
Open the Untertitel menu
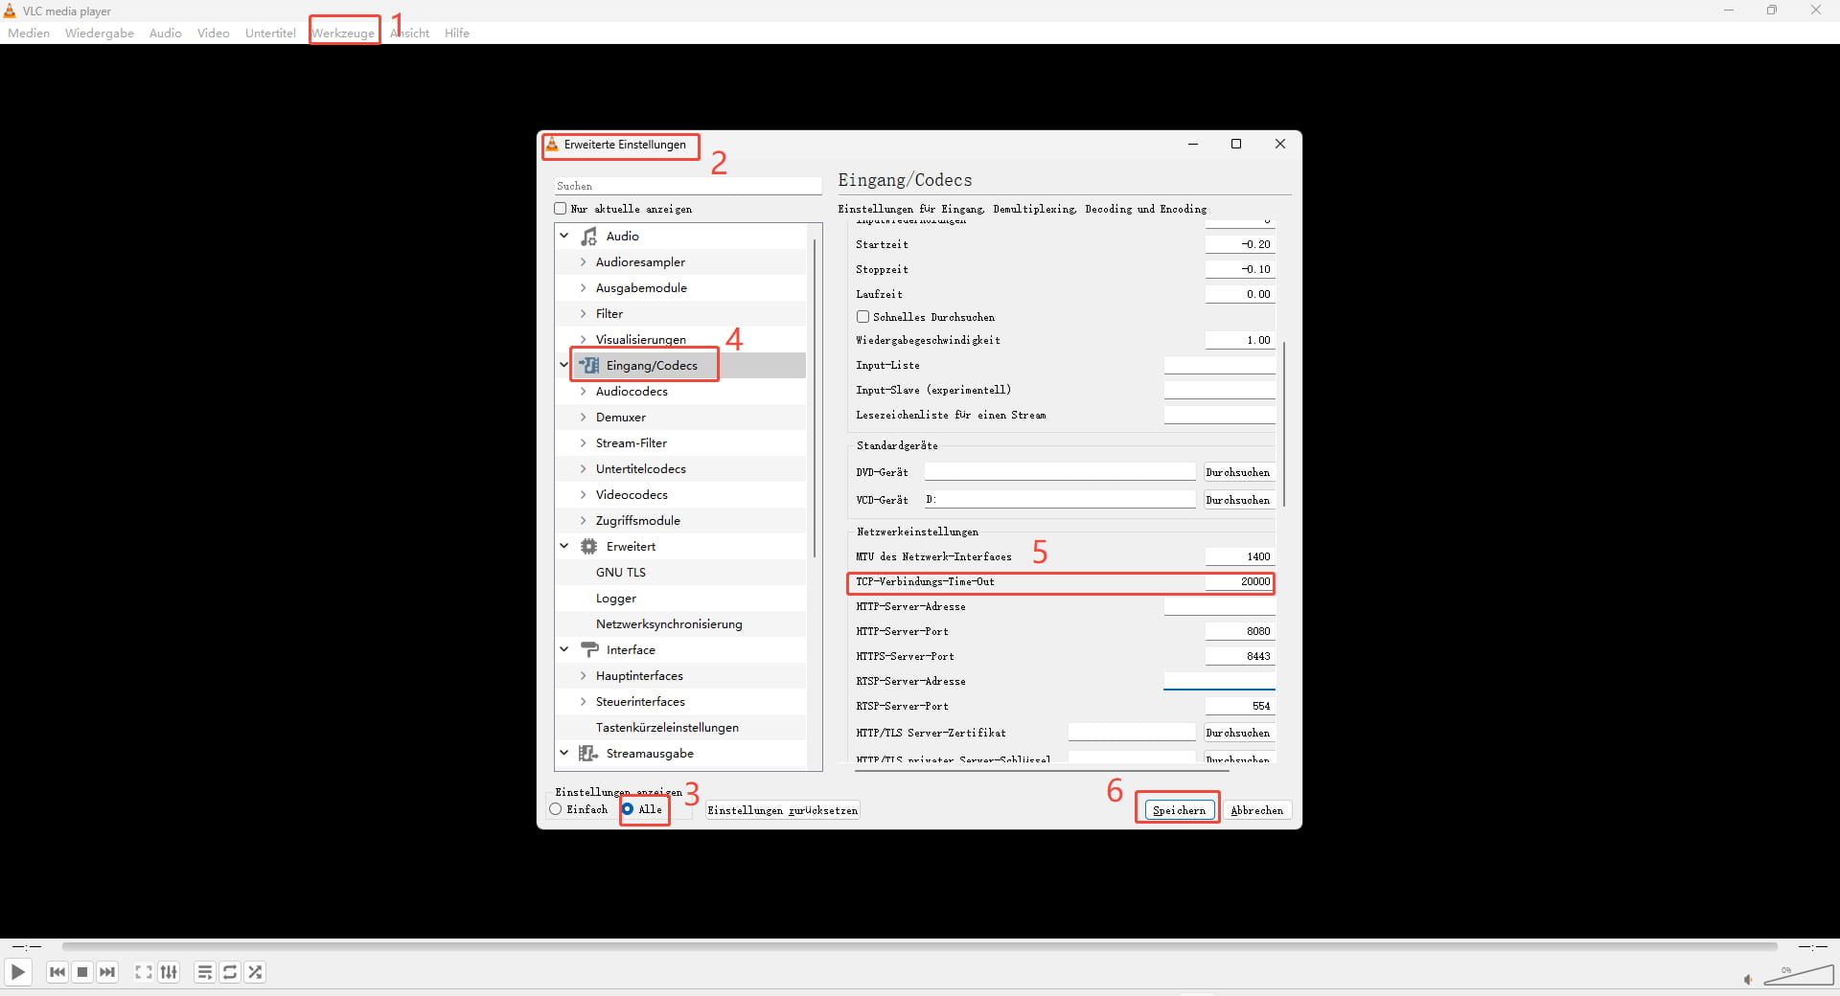(x=270, y=33)
